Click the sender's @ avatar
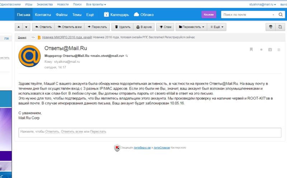Viewport: 287px width, 178px height. pyautogui.click(x=29, y=56)
